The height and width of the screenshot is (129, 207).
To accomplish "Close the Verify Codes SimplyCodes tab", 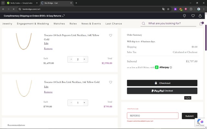I will click(x=37, y=3).
